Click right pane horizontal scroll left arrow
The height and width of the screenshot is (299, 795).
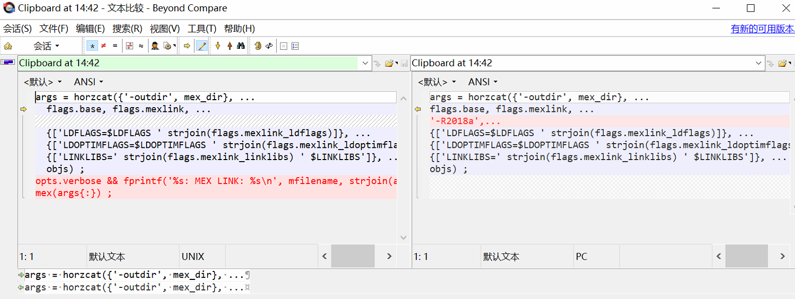click(x=719, y=257)
